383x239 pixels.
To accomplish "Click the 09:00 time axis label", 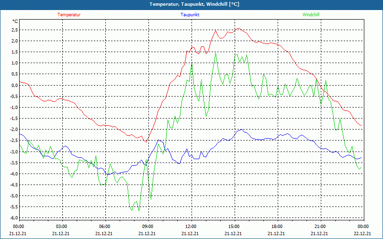I will pos(147,227).
